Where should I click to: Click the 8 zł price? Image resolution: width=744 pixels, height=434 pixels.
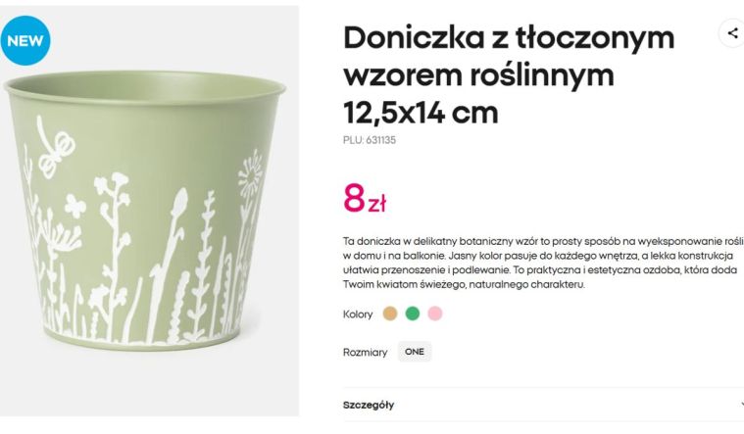[365, 198]
